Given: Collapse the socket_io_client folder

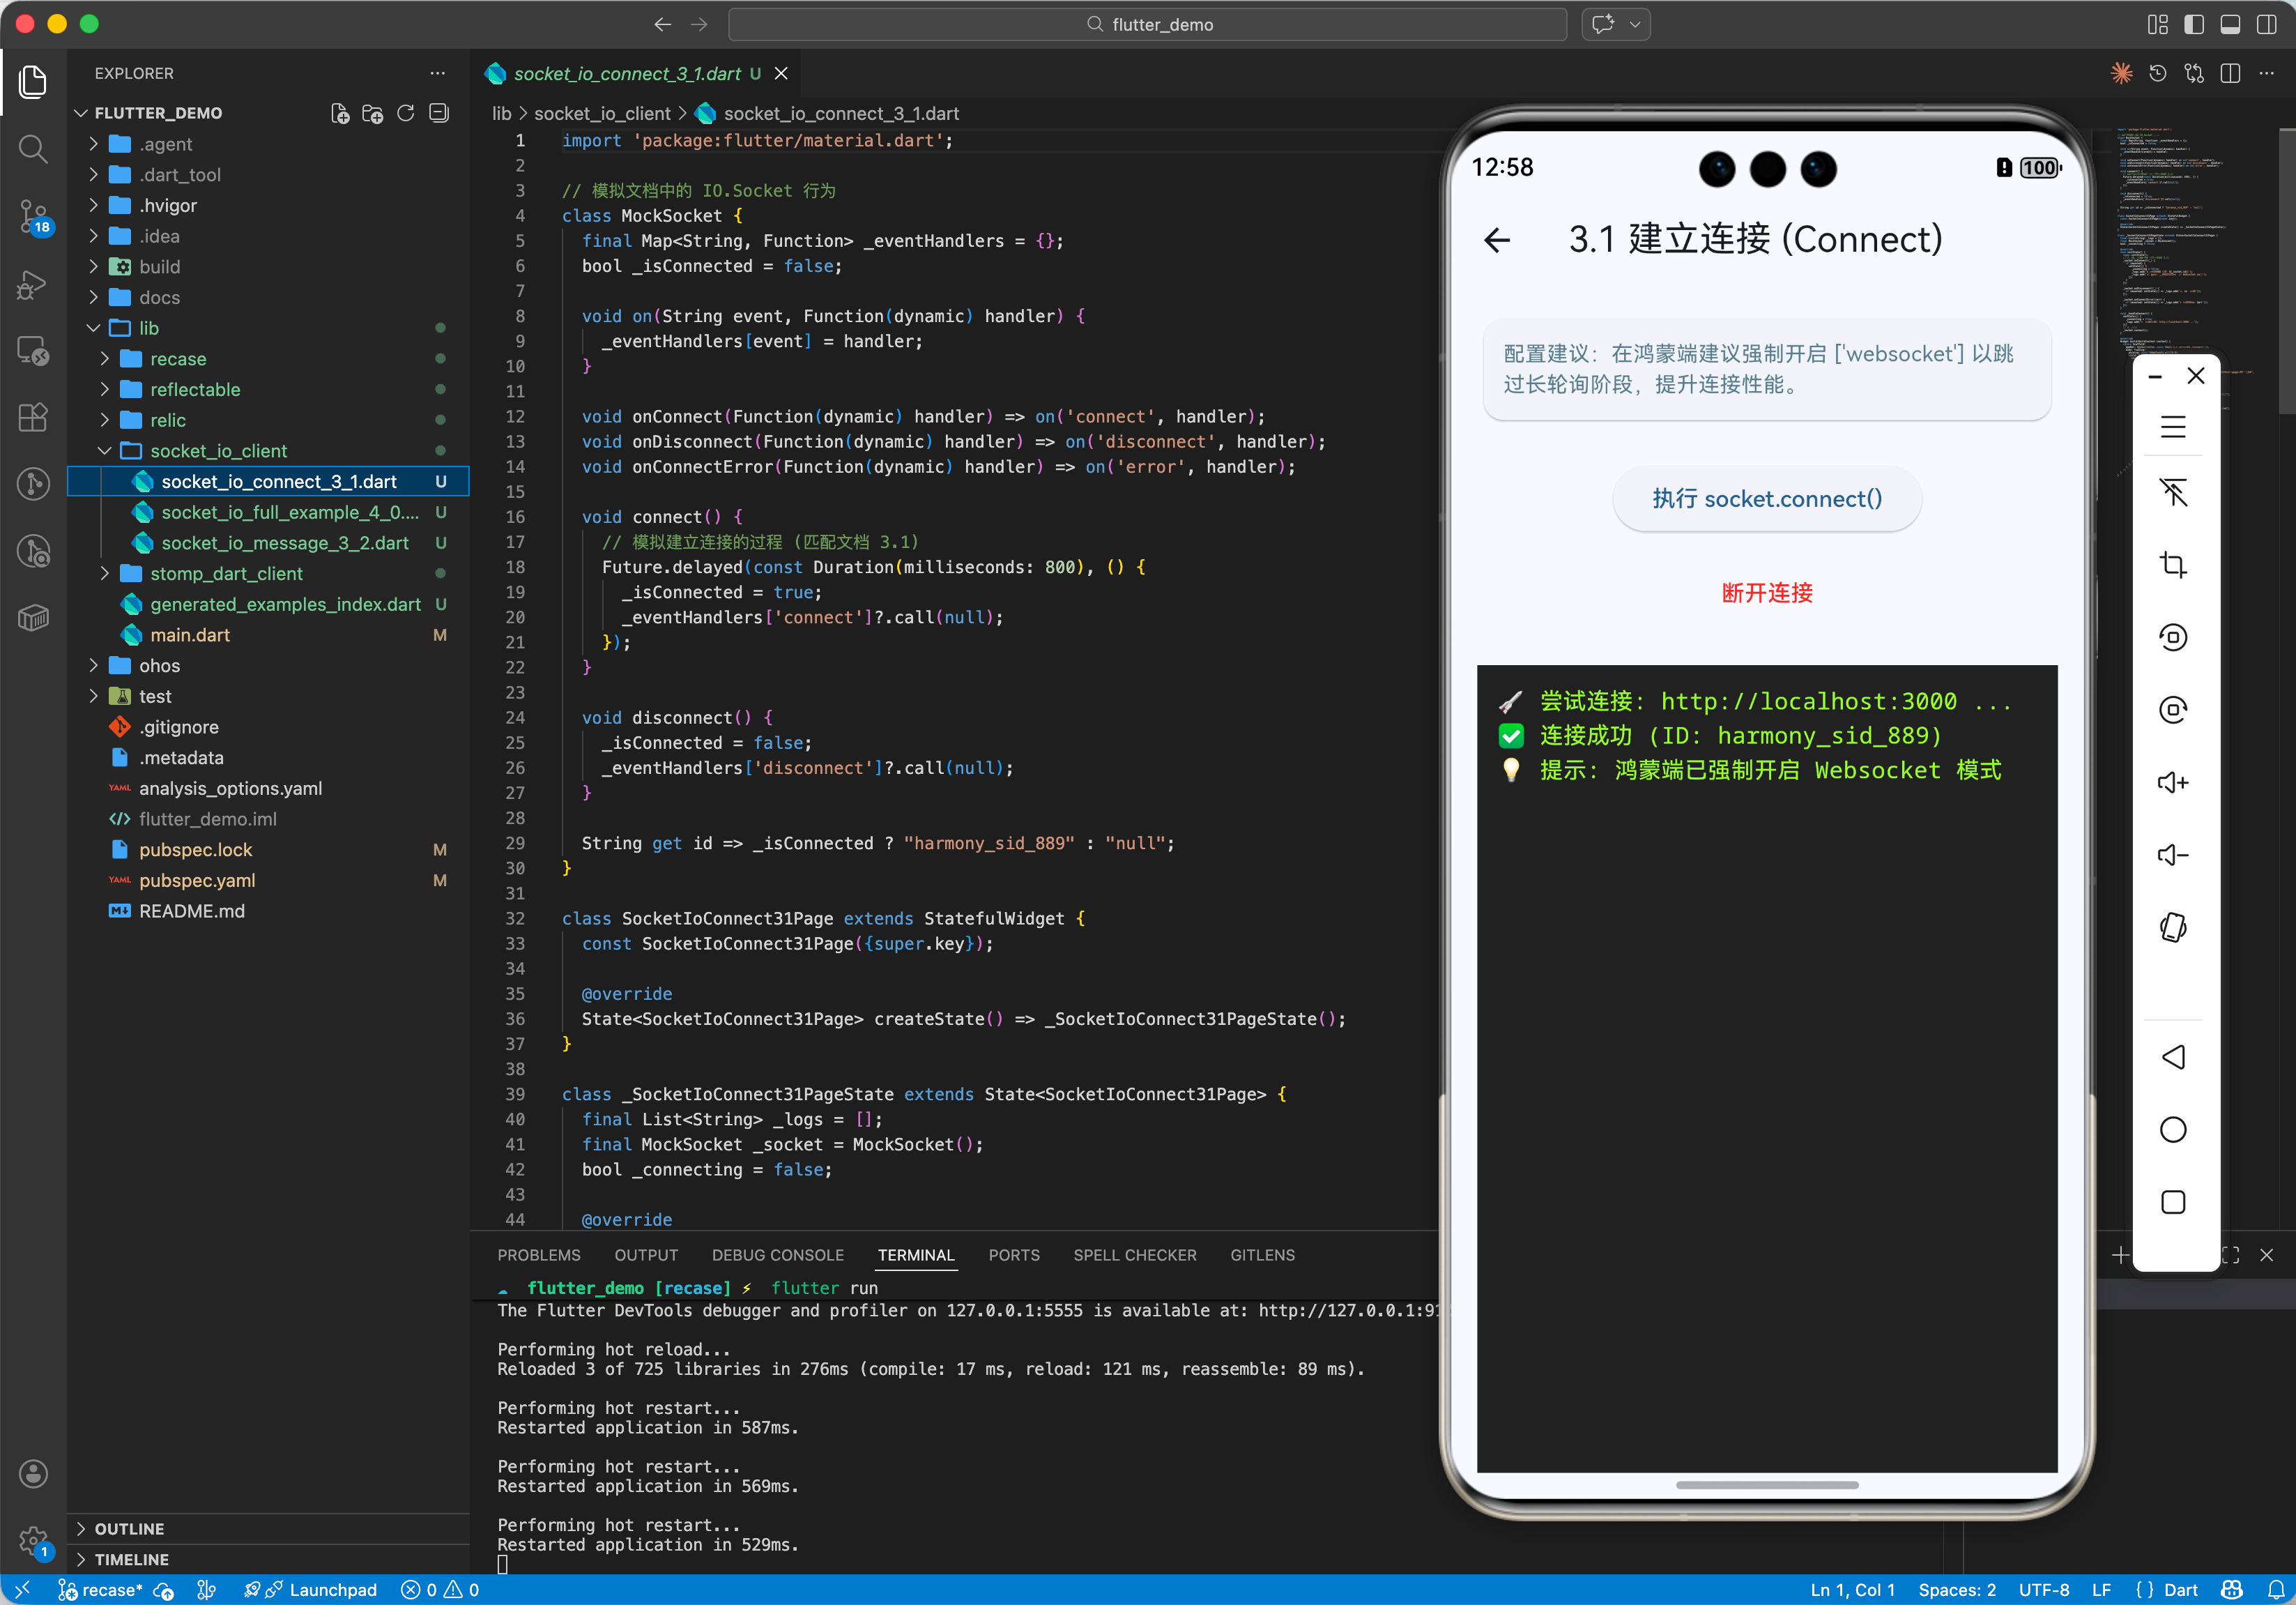Looking at the screenshot, I should click(x=218, y=451).
